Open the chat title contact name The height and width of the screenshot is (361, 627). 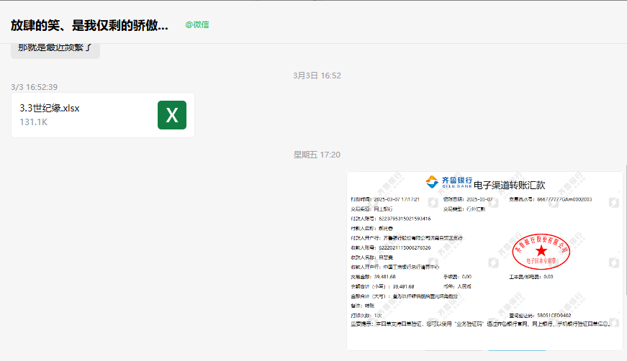(x=89, y=24)
